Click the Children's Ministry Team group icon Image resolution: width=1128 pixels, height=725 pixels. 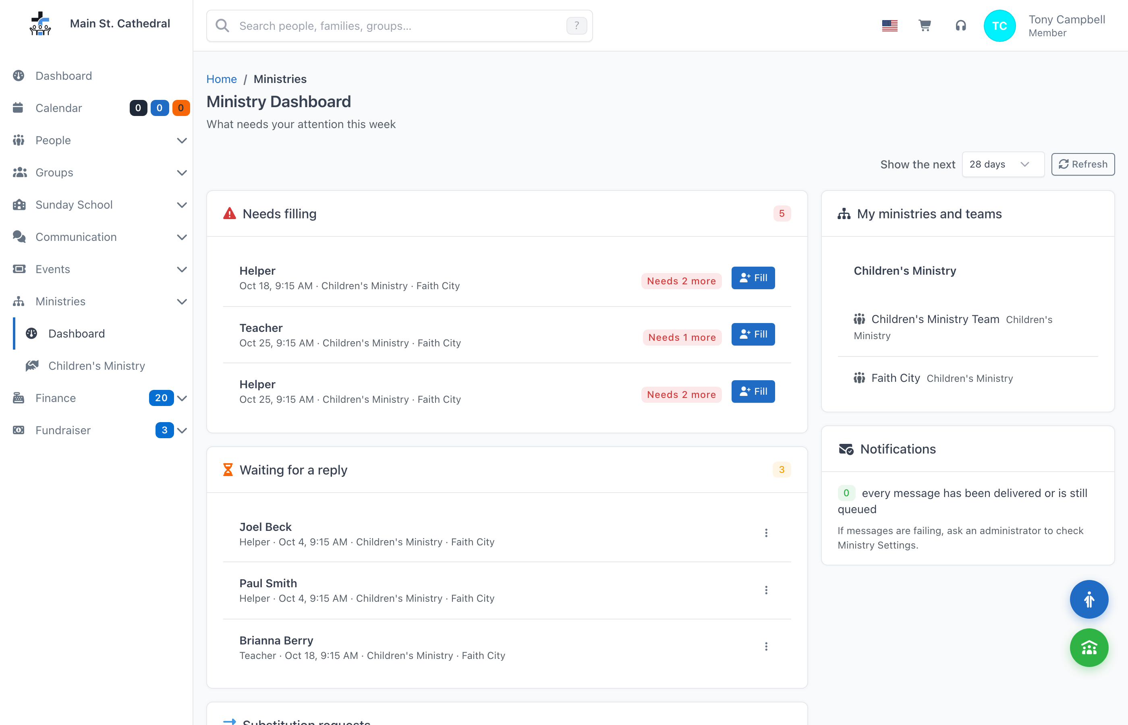point(859,319)
